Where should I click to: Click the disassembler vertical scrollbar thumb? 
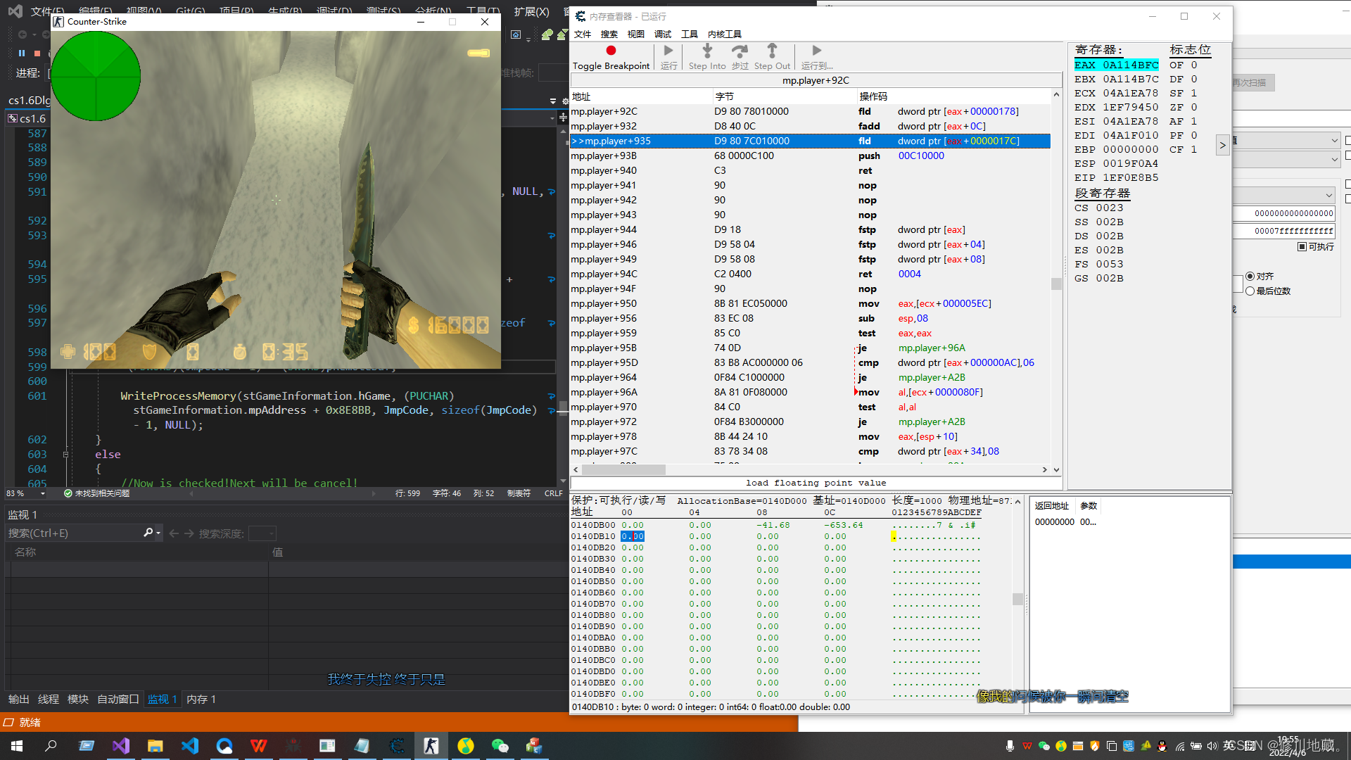1056,284
